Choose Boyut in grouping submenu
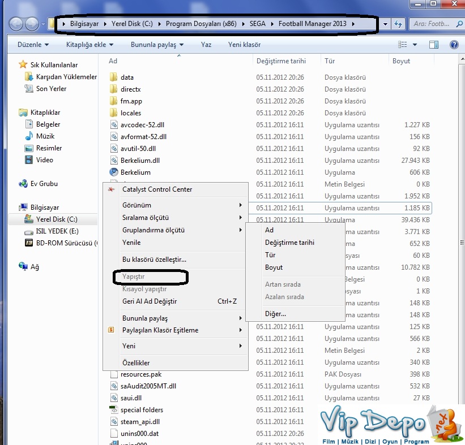465x445 pixels. coord(296,267)
